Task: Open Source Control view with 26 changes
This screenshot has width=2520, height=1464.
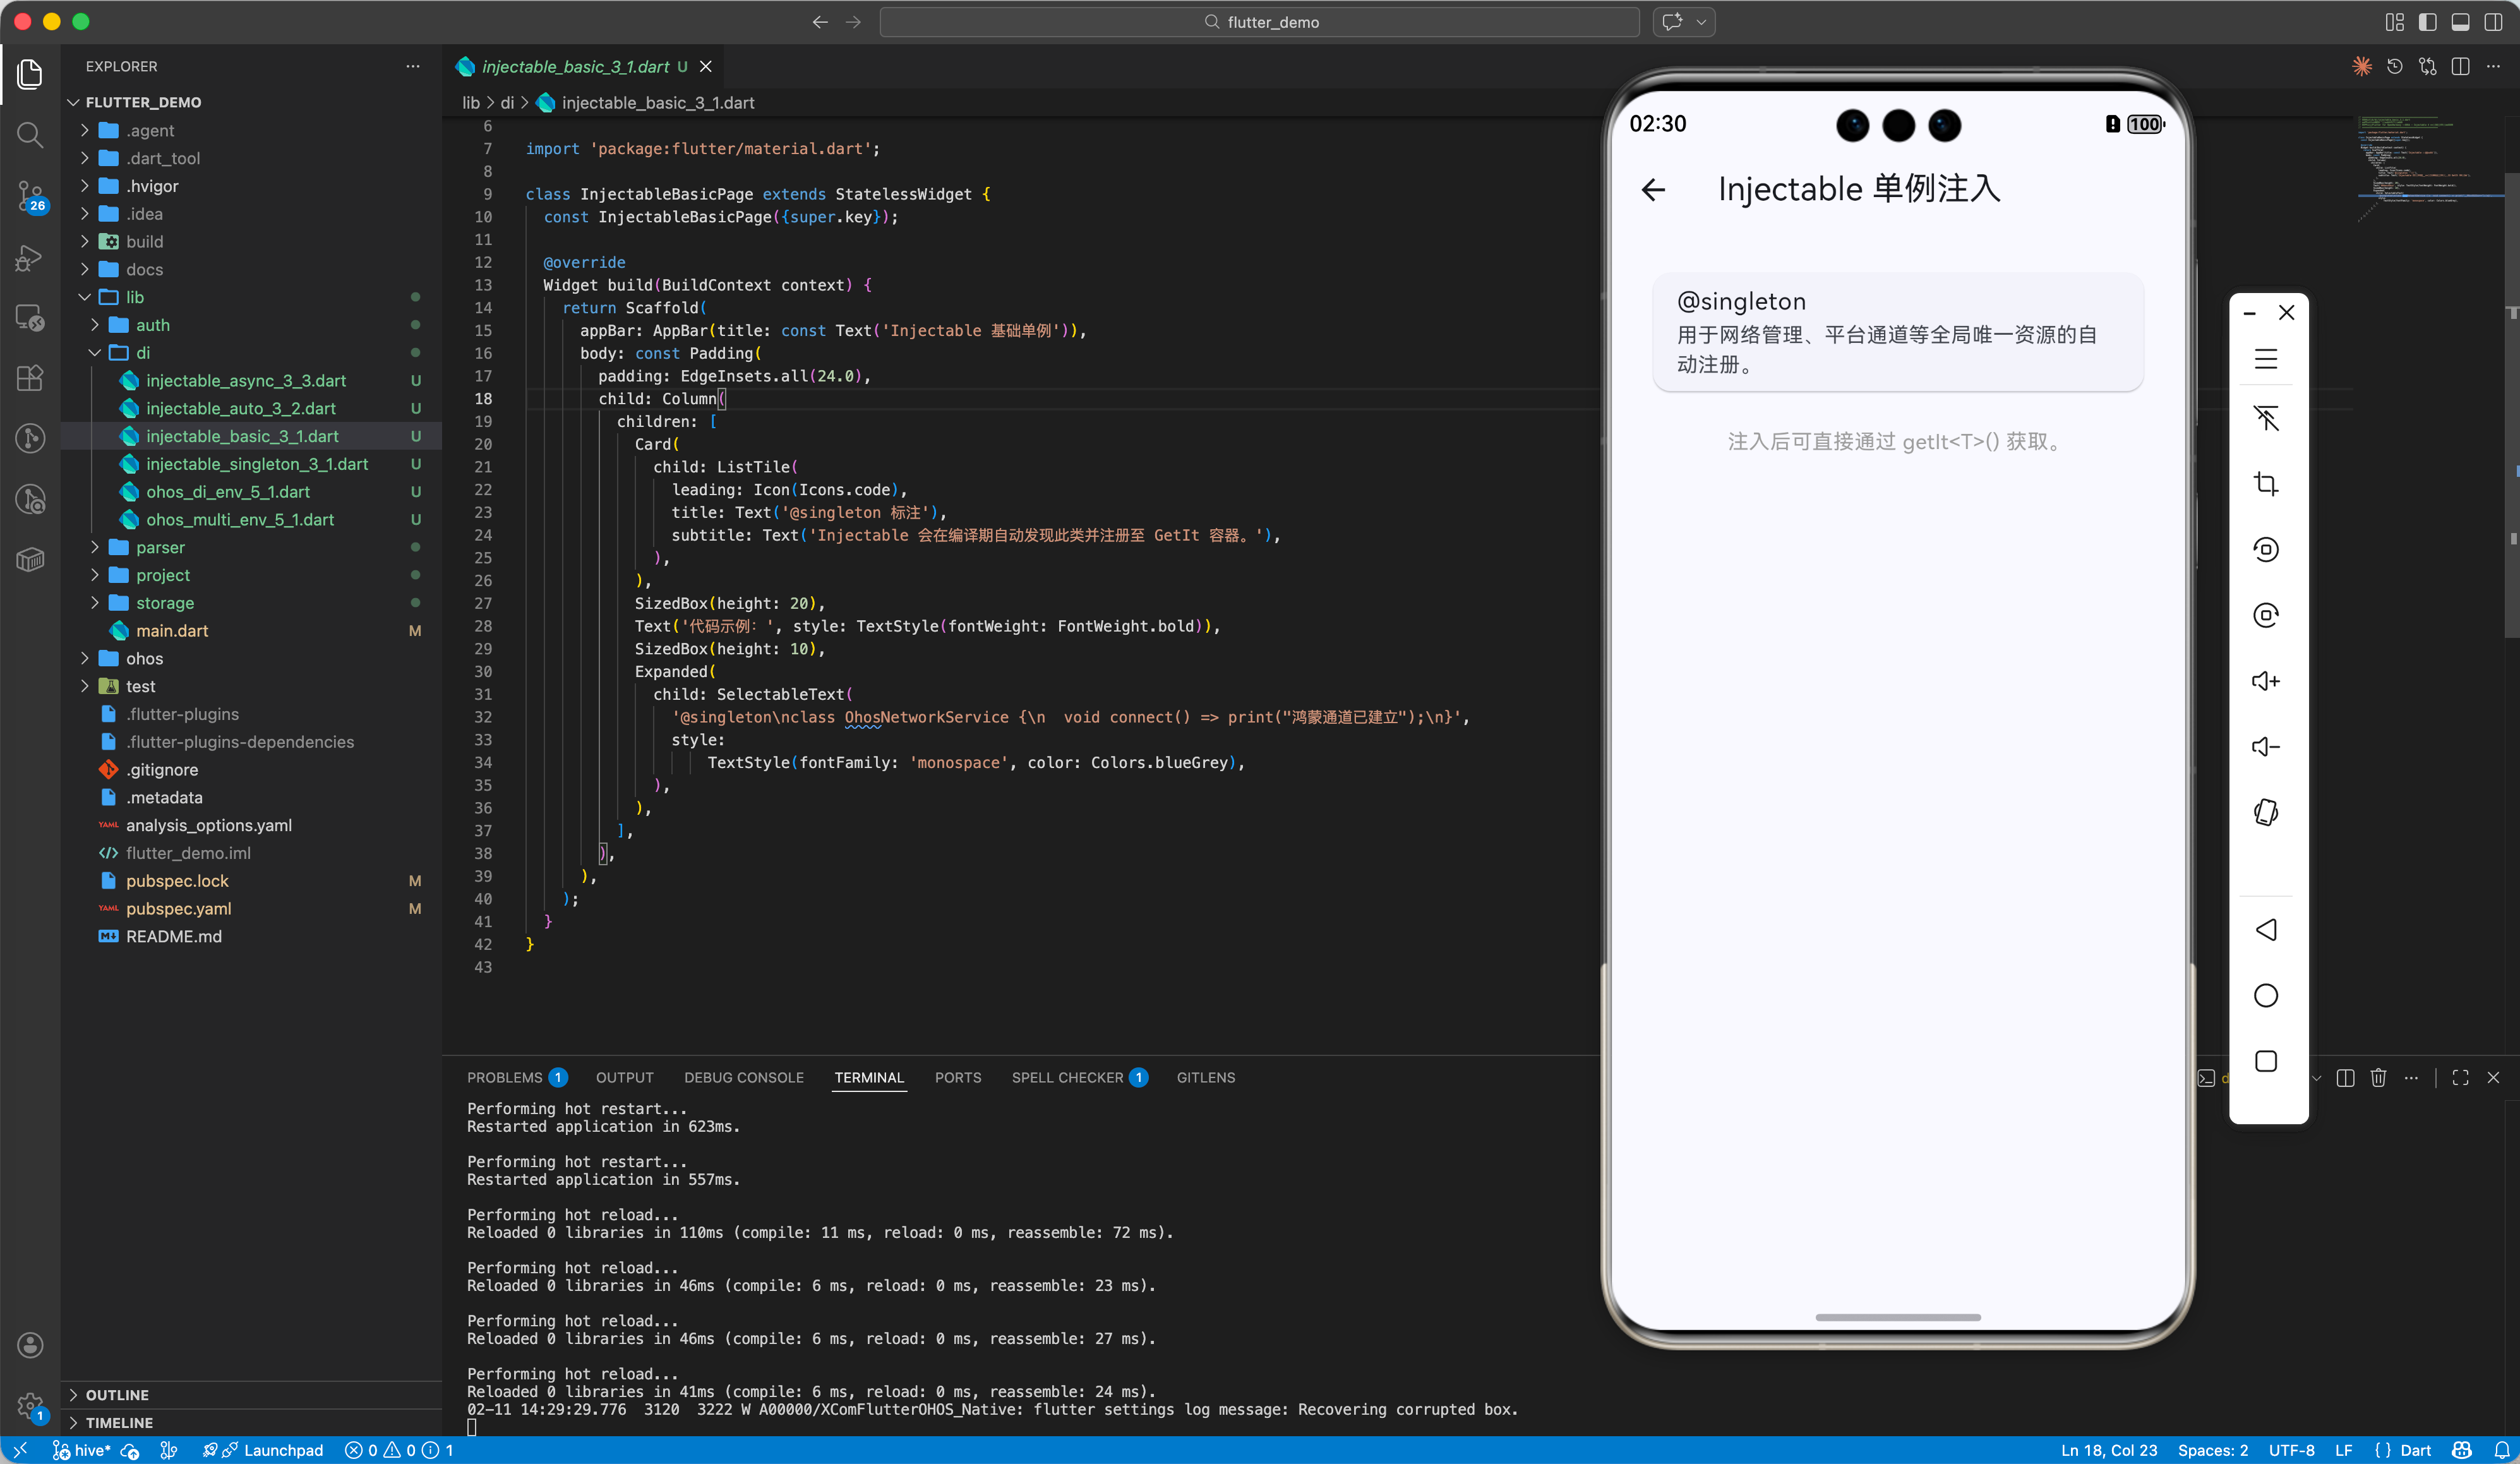Action: [x=30, y=196]
